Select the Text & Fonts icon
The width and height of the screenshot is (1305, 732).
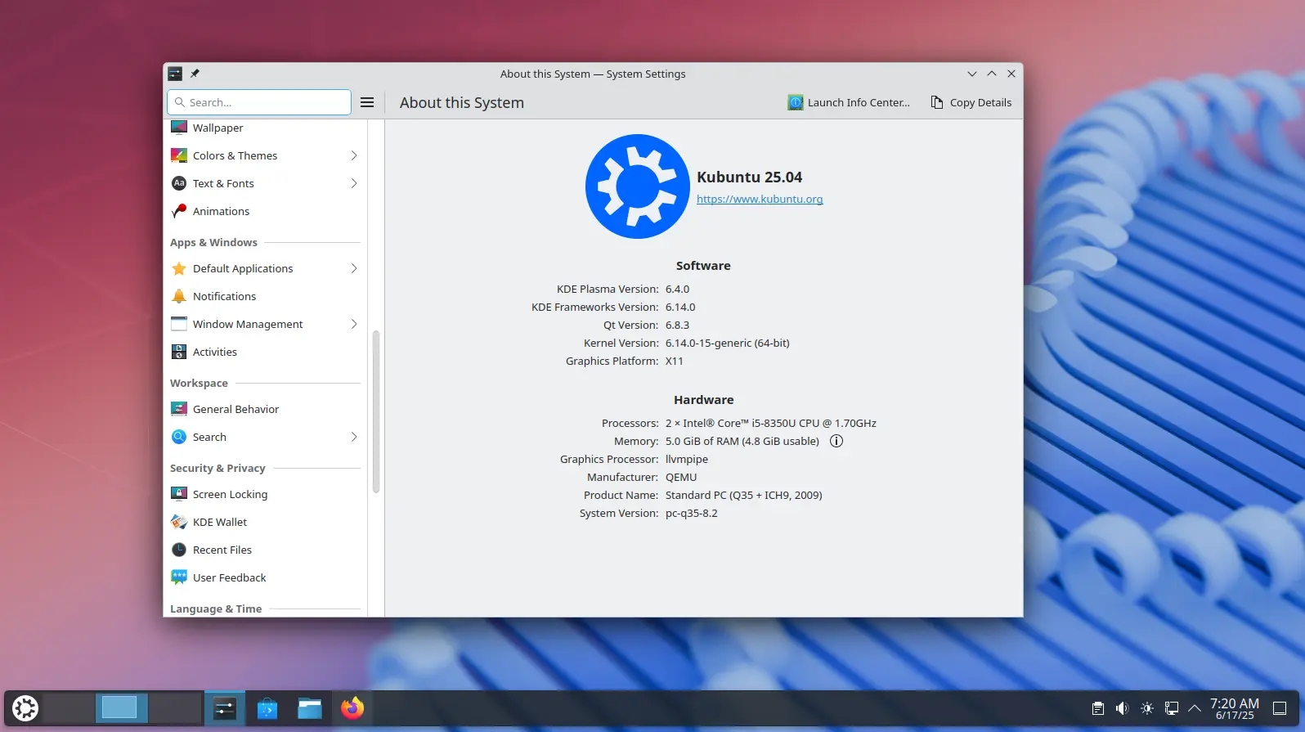click(x=179, y=183)
